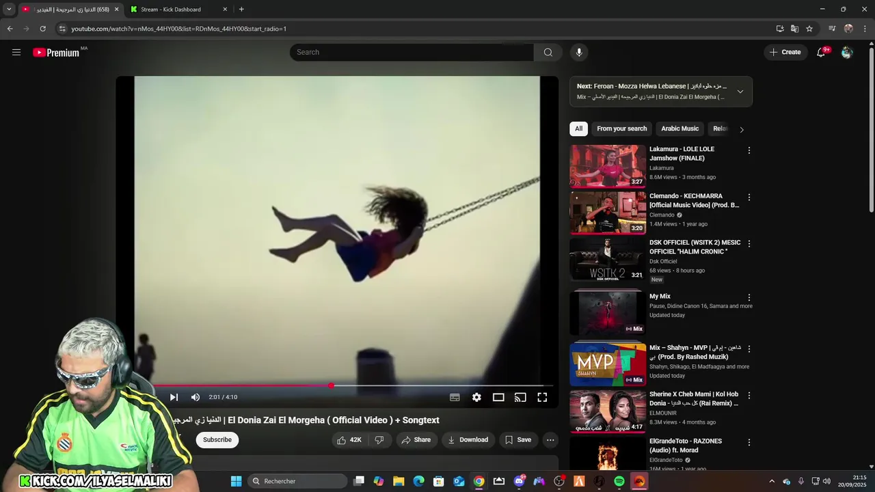Screen dimensions: 875x492
Task: Open 'ElGrandeToto - RAZONES' video title
Action: coord(686,446)
